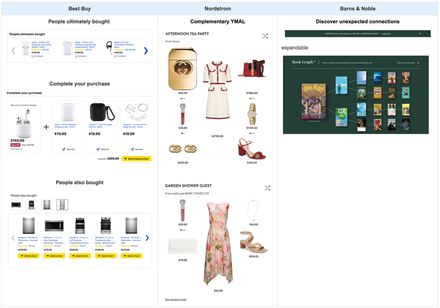Click See Book Details under Harry Potter
The height and width of the screenshot is (308, 440).
pyautogui.click(x=314, y=121)
